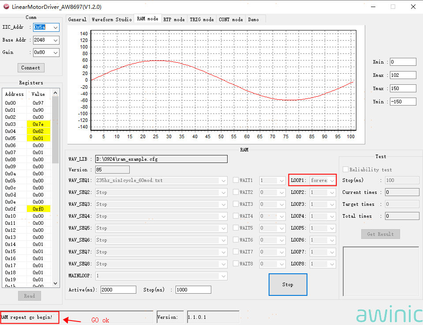Open the LOOP8 dropdown
The width and height of the screenshot is (423, 325).
point(332,264)
